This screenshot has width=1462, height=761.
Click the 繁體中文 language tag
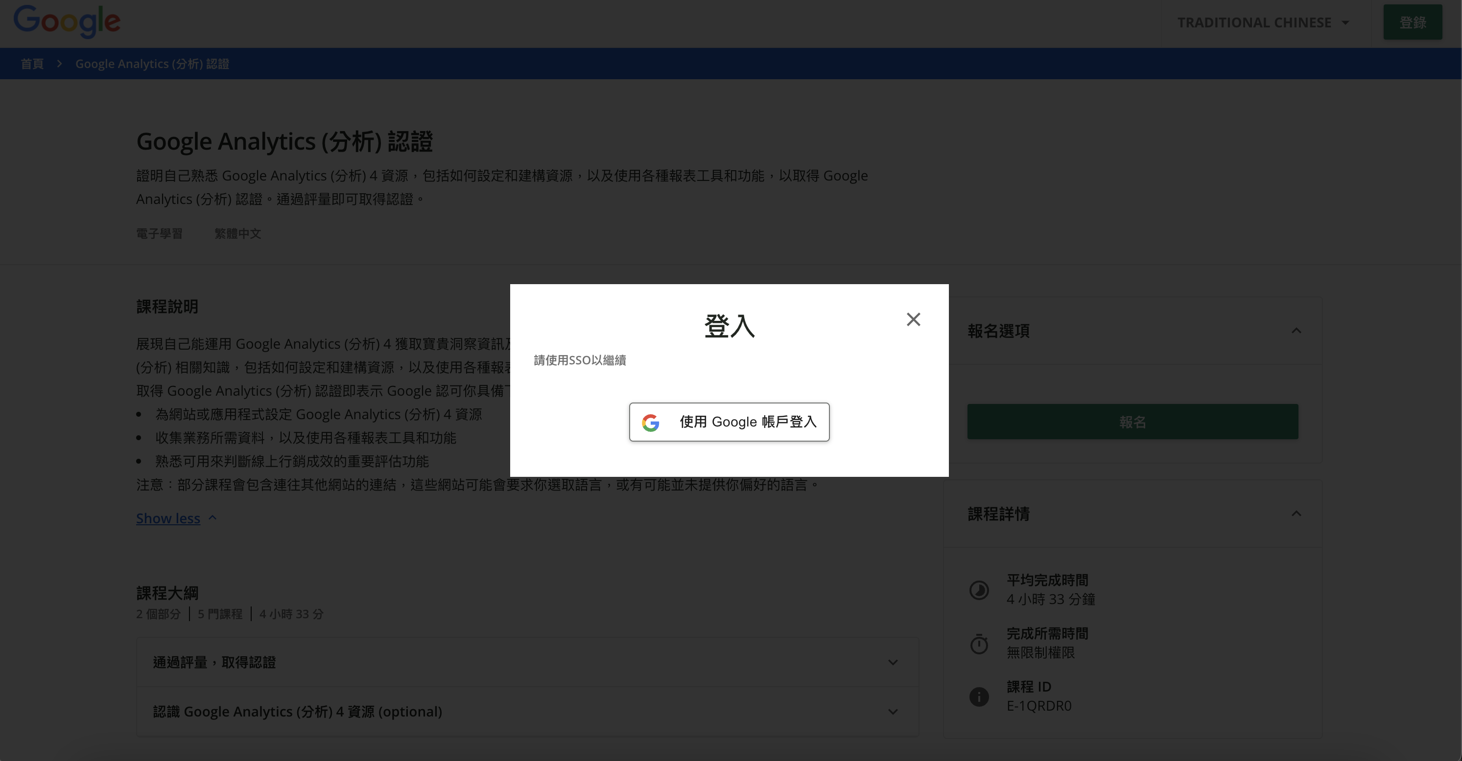click(x=238, y=234)
